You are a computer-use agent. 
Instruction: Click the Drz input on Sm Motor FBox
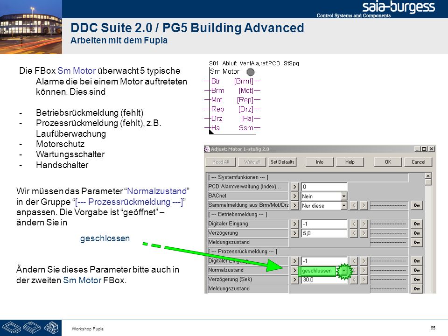coord(217,118)
